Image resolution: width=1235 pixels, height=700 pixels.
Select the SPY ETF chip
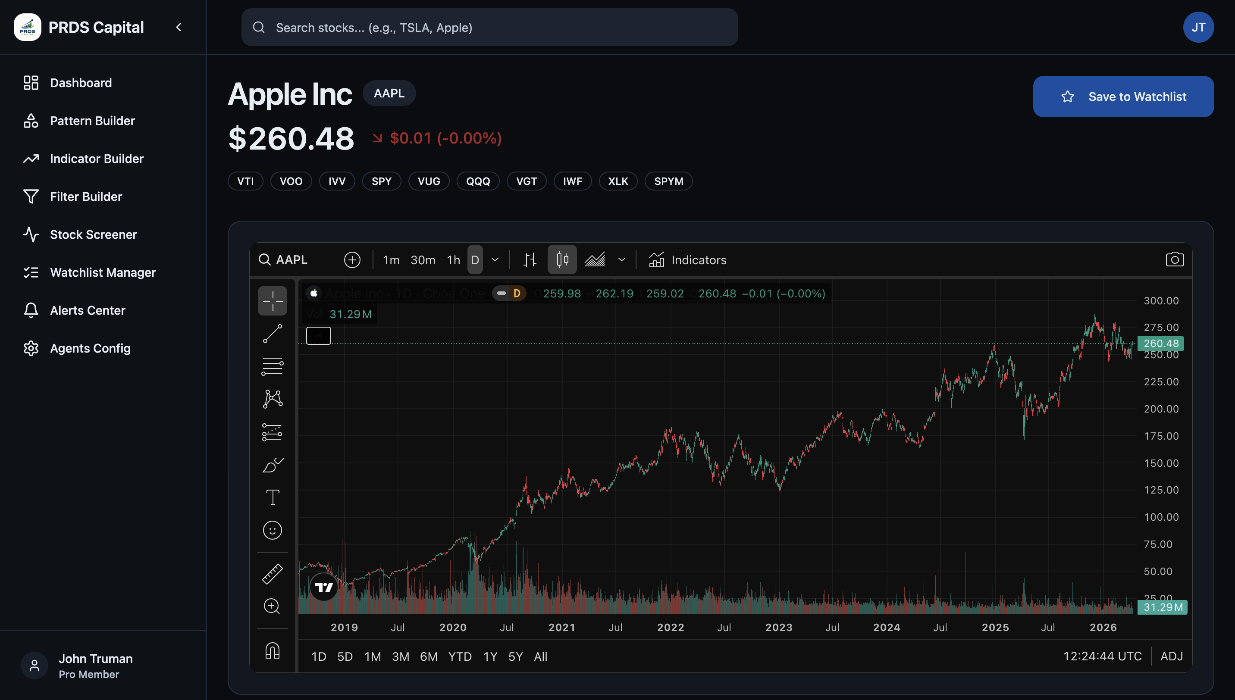click(x=381, y=181)
